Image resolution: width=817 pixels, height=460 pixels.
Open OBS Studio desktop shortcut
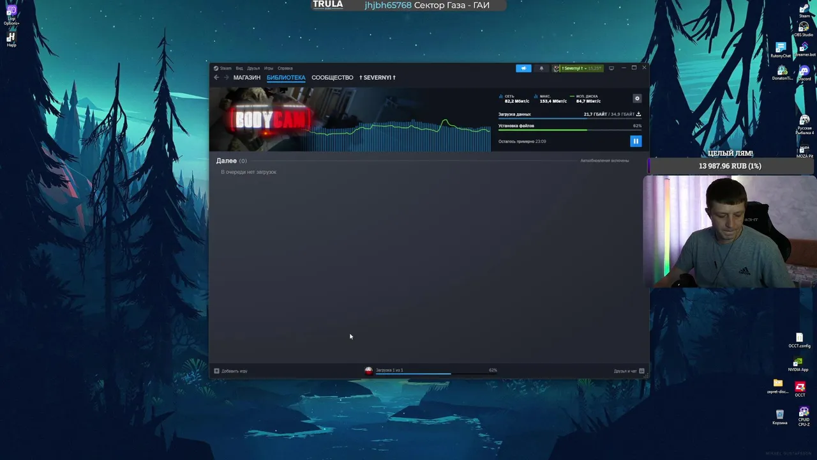click(804, 29)
